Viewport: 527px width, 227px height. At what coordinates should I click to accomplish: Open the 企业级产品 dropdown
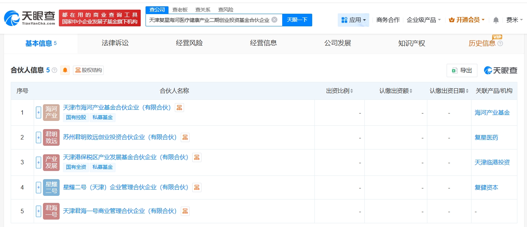pyautogui.click(x=424, y=20)
